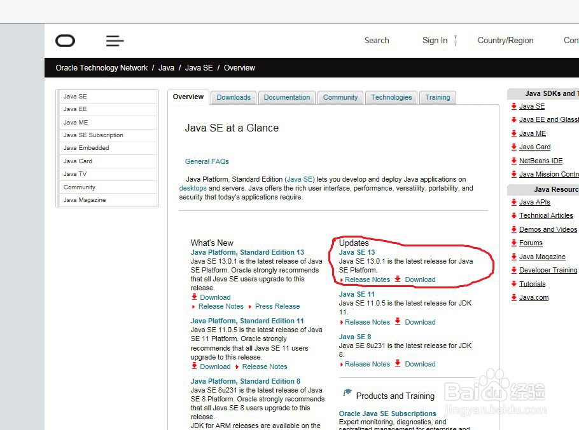The width and height of the screenshot is (579, 430).
Task: Open the hamburger menu icon
Action: pyautogui.click(x=115, y=41)
